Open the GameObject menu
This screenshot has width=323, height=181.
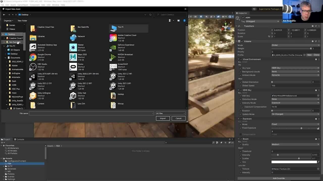tap(23, 5)
